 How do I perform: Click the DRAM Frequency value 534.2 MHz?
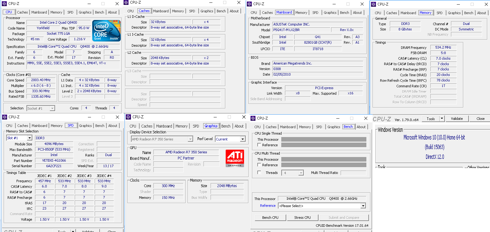(443, 47)
